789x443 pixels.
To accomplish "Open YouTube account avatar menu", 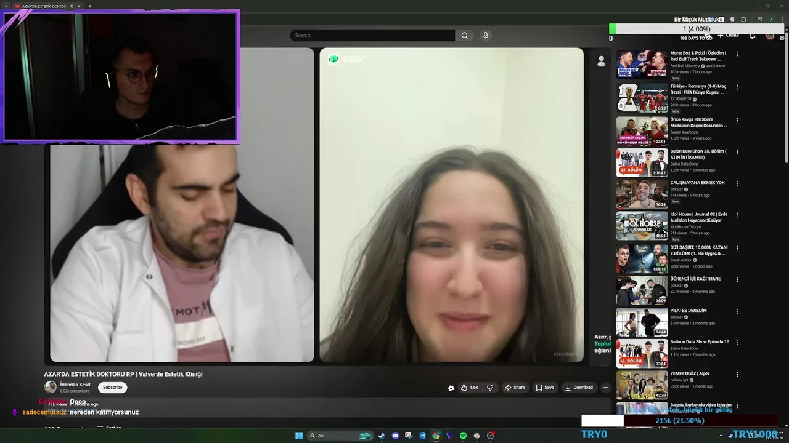I will 770,36.
